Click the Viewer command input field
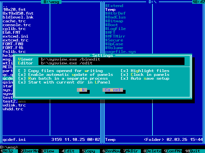Screen dimensions: 205x153 tap(111, 59)
